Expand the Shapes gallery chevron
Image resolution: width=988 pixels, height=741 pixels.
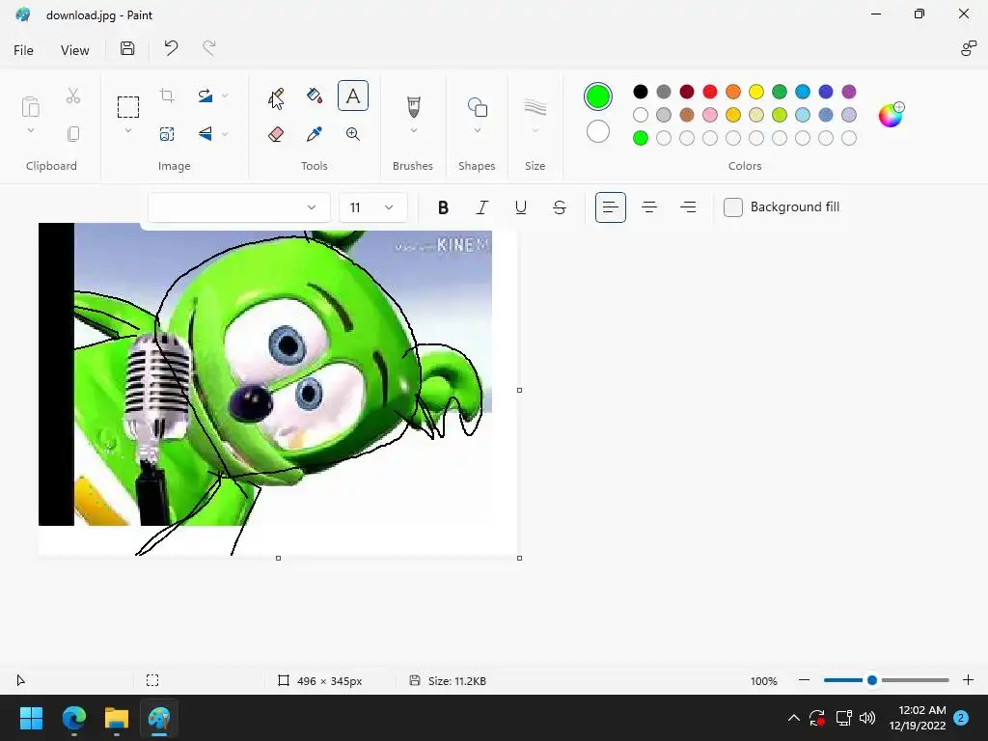pyautogui.click(x=477, y=130)
